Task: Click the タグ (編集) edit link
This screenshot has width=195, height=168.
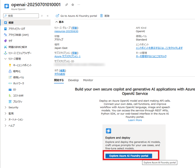Action: tap(62, 70)
